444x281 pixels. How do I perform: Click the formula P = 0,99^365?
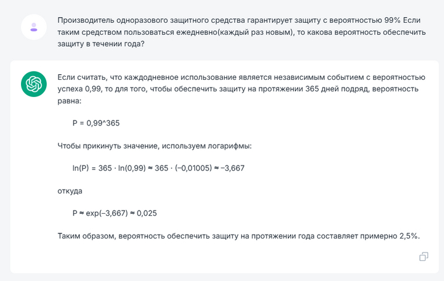coord(96,123)
